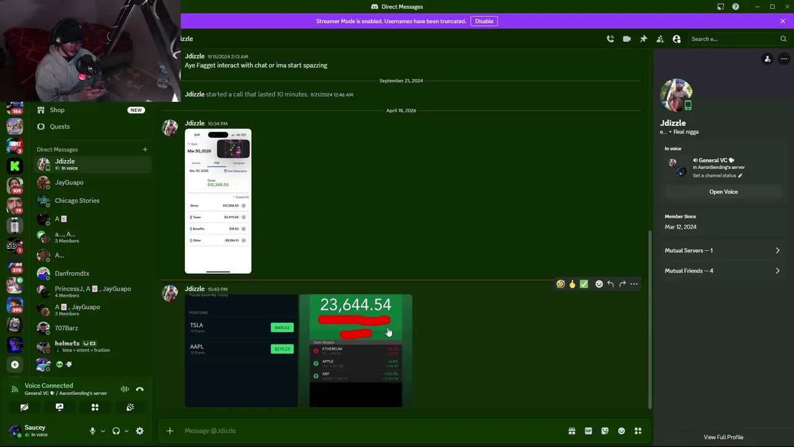
Task: Toggle camera on in voice panel
Action: [24, 407]
